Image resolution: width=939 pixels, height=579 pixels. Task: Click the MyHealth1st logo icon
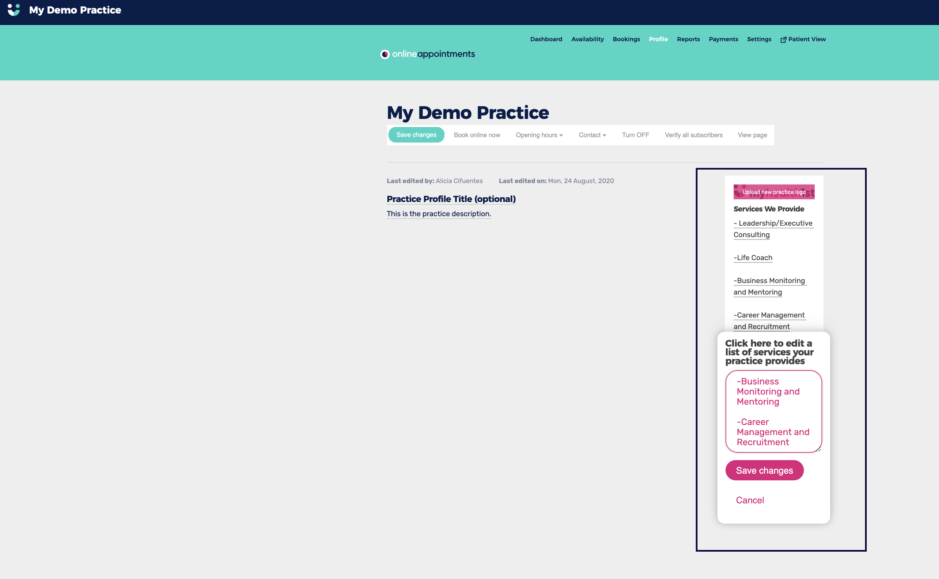click(x=14, y=10)
